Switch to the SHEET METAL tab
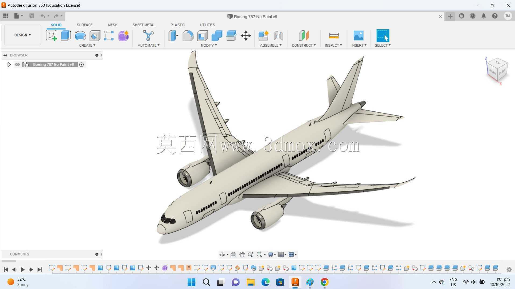 tap(144, 25)
